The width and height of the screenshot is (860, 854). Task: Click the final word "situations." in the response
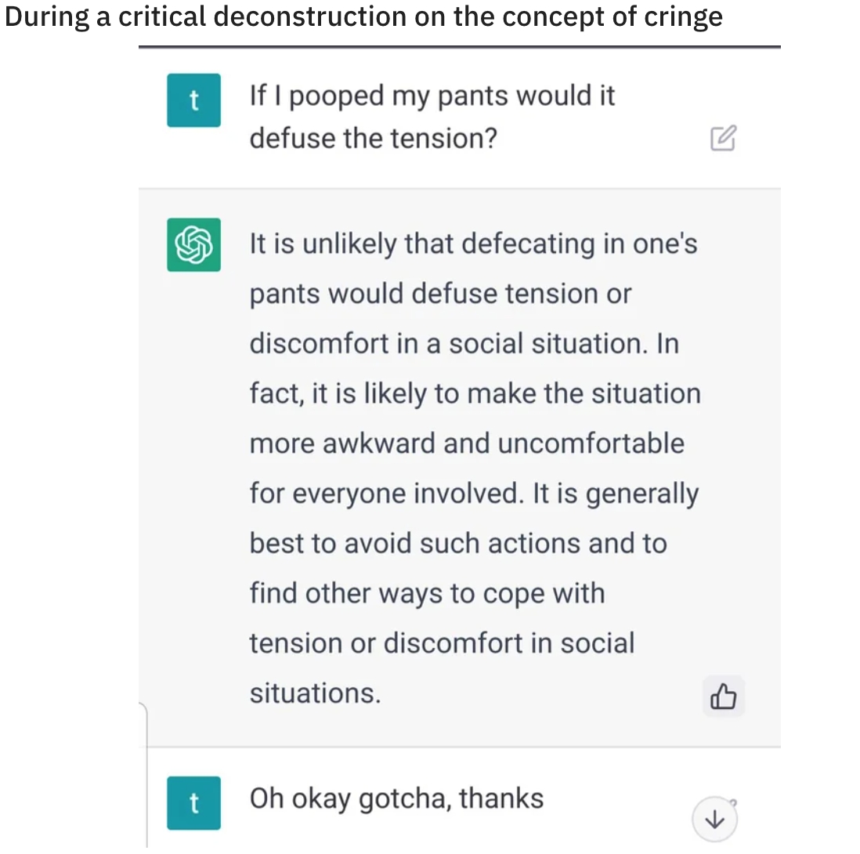tap(315, 693)
